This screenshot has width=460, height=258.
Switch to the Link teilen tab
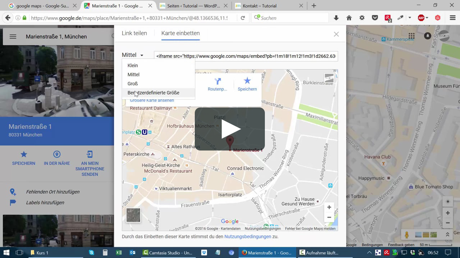(134, 33)
